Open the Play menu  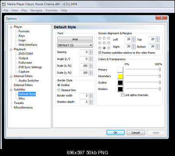click(x=24, y=10)
